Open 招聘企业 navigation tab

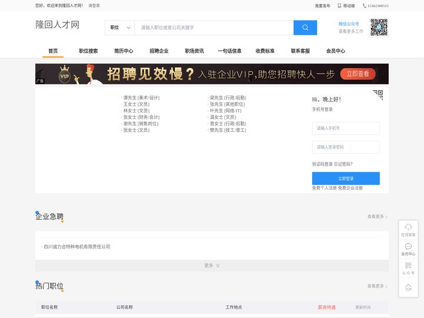click(x=159, y=51)
